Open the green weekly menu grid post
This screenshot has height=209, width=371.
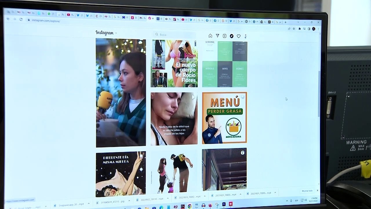[x=225, y=64]
